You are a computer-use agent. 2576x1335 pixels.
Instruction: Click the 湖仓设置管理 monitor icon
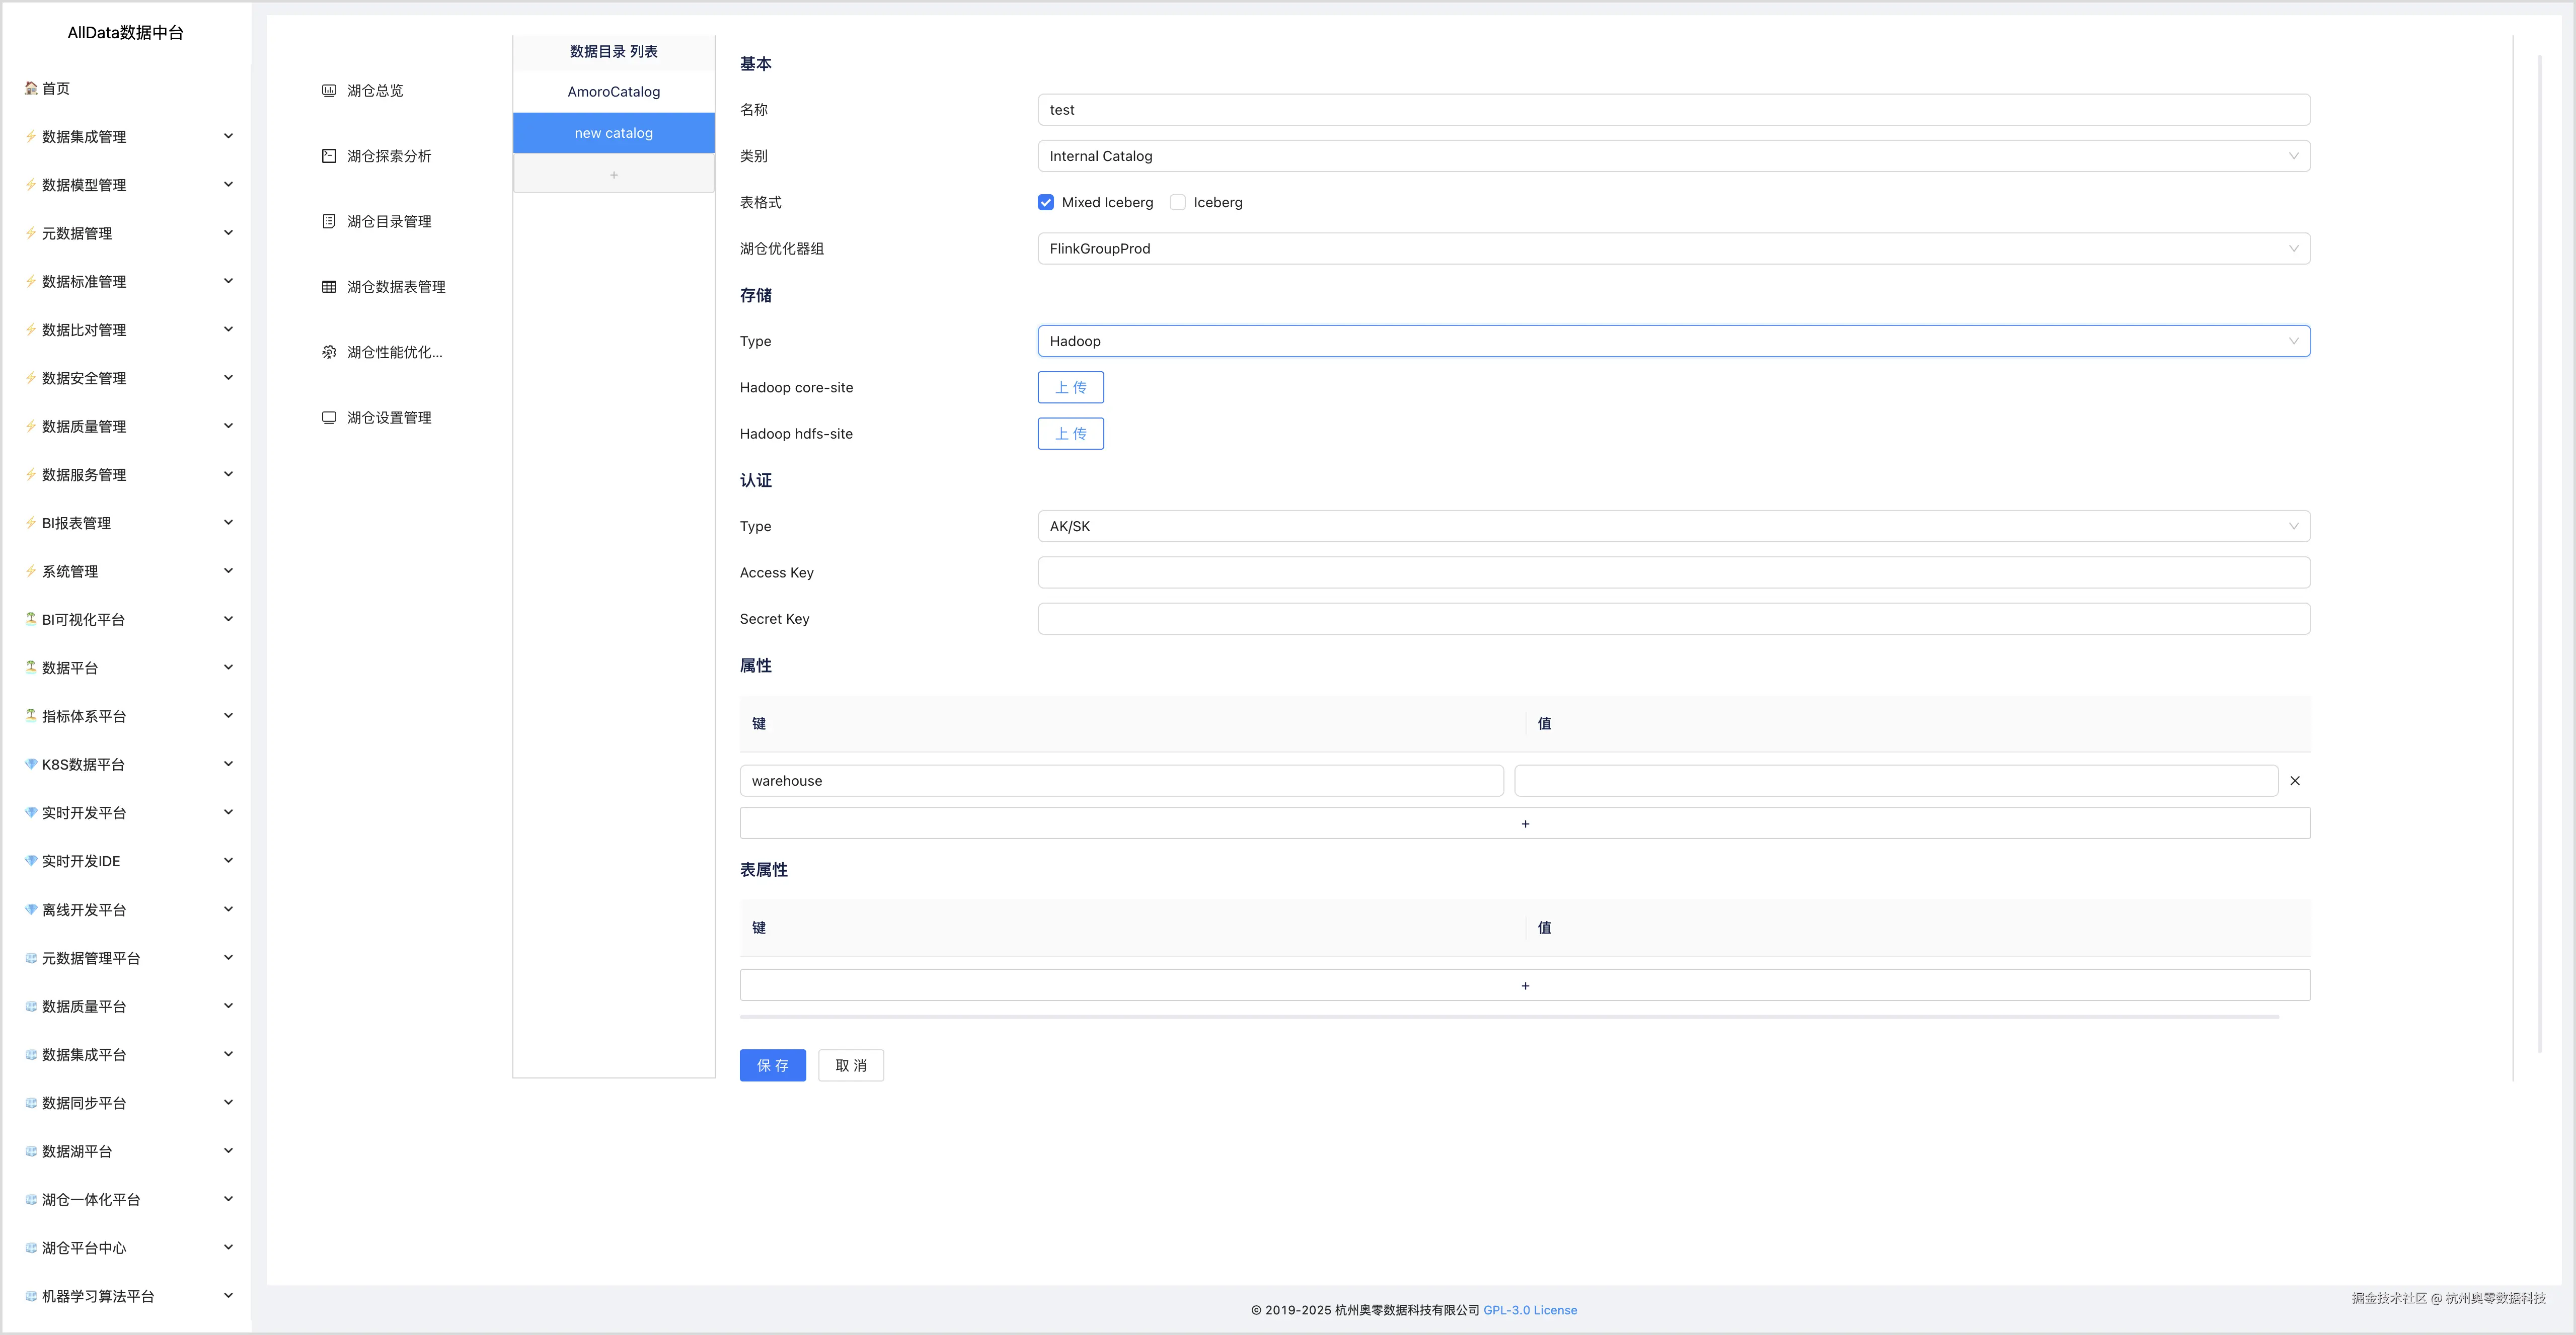329,418
